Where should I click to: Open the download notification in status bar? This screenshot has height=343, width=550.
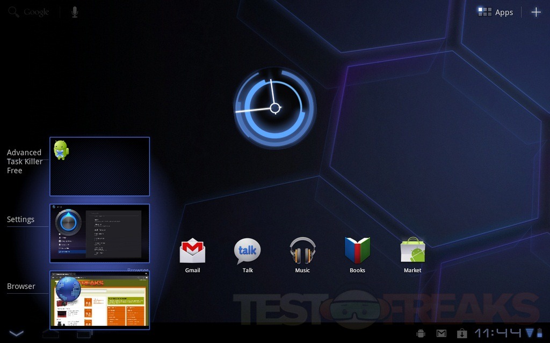tap(461, 333)
